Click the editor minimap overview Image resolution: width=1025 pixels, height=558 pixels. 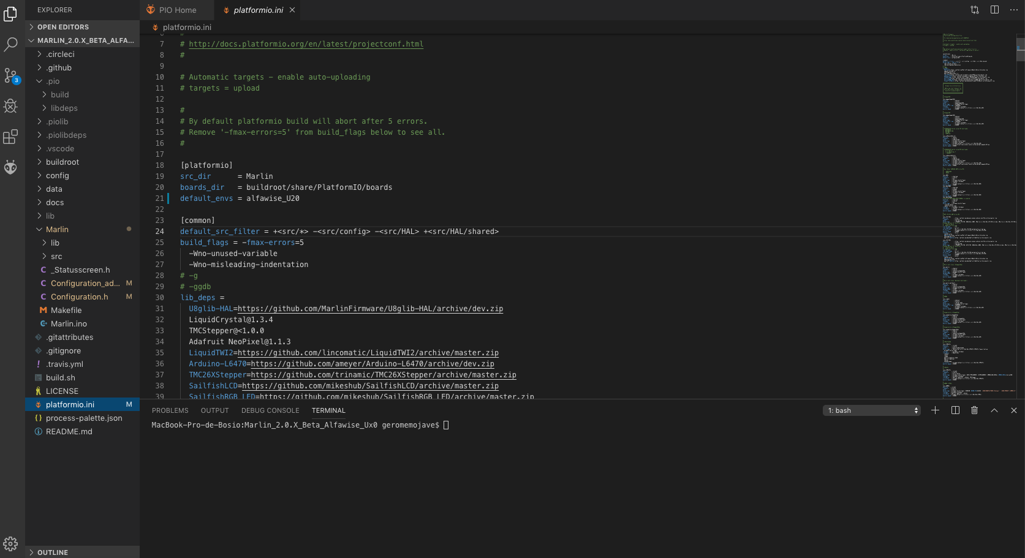click(977, 214)
